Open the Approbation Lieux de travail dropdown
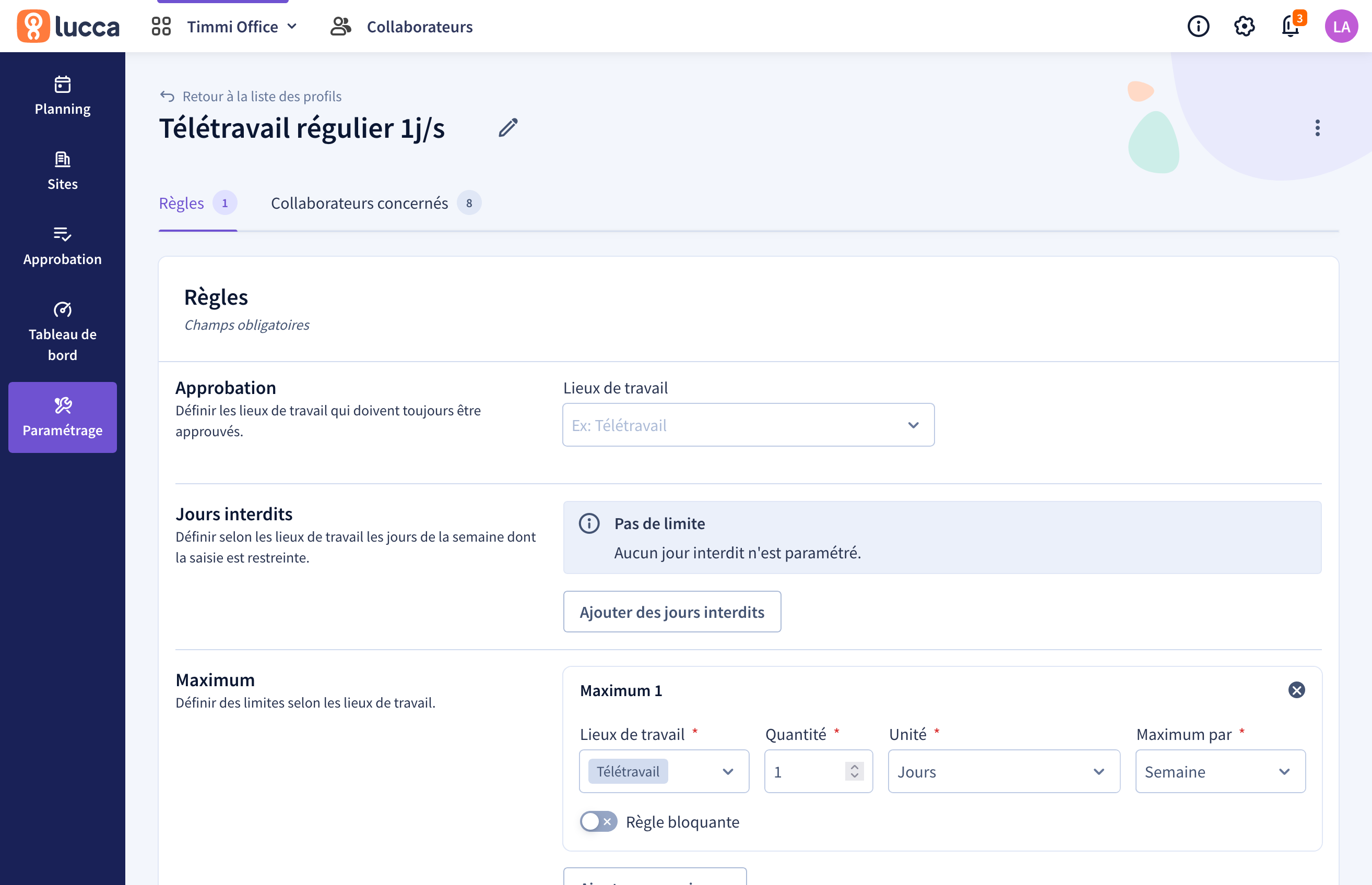1372x885 pixels. [748, 425]
